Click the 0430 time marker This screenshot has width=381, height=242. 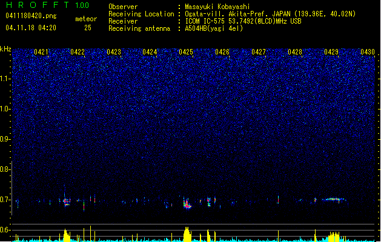368,52
